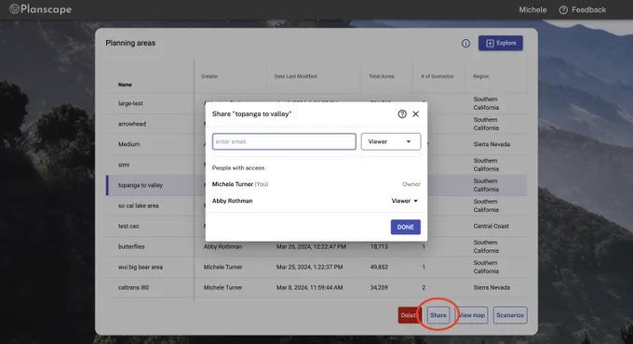
Task: Open share dialog help question icon
Action: point(402,114)
